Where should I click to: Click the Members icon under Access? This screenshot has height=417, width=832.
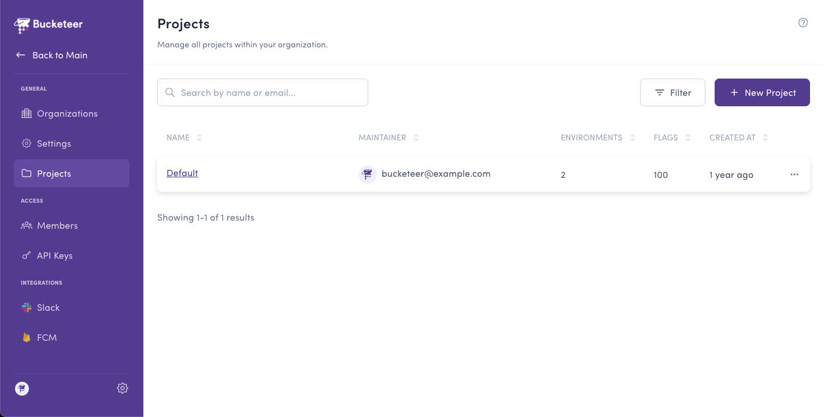pyautogui.click(x=27, y=225)
